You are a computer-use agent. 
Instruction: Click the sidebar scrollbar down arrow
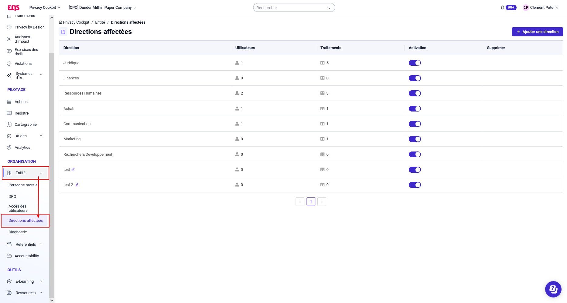52,301
